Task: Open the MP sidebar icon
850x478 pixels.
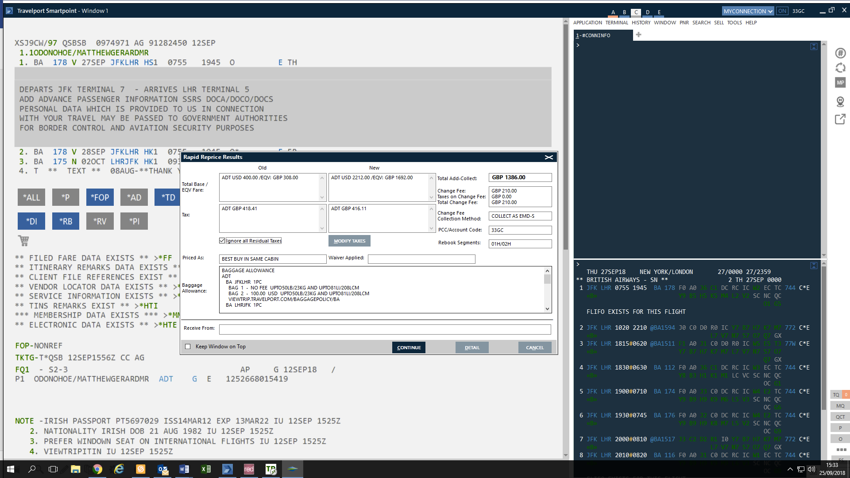Action: coord(840,83)
